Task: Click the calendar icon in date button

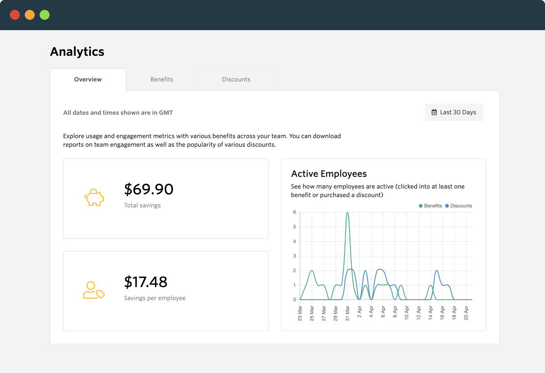Action: [434, 112]
